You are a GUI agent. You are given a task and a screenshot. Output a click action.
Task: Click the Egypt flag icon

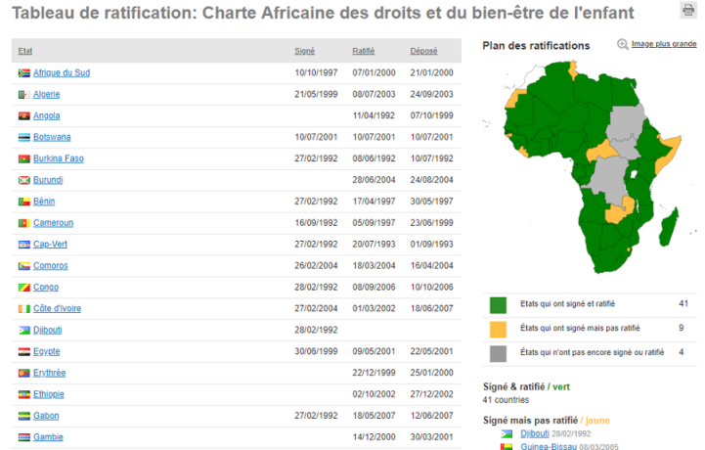tap(24, 351)
